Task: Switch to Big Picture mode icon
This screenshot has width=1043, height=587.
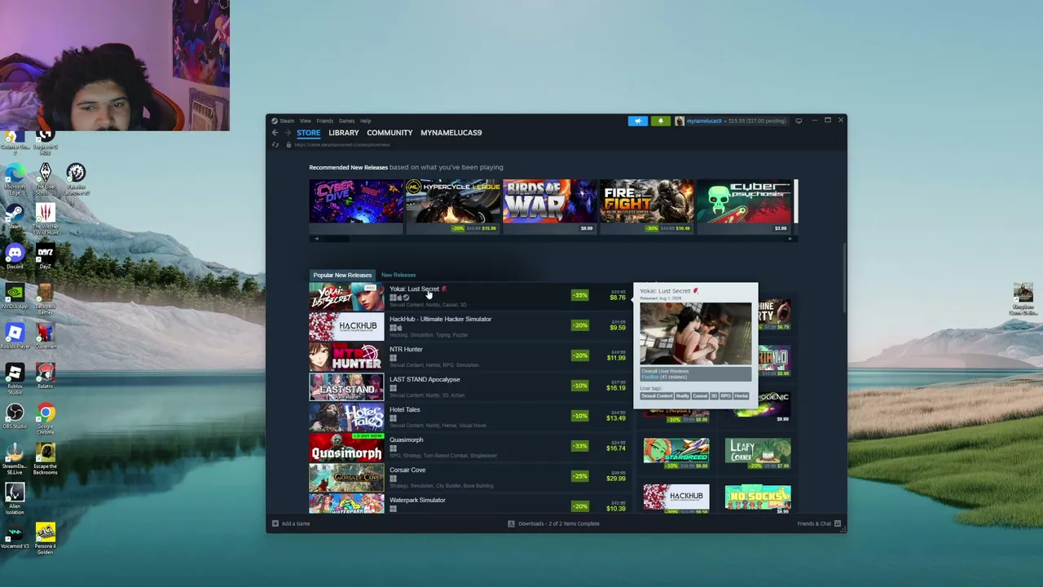Action: tap(799, 121)
